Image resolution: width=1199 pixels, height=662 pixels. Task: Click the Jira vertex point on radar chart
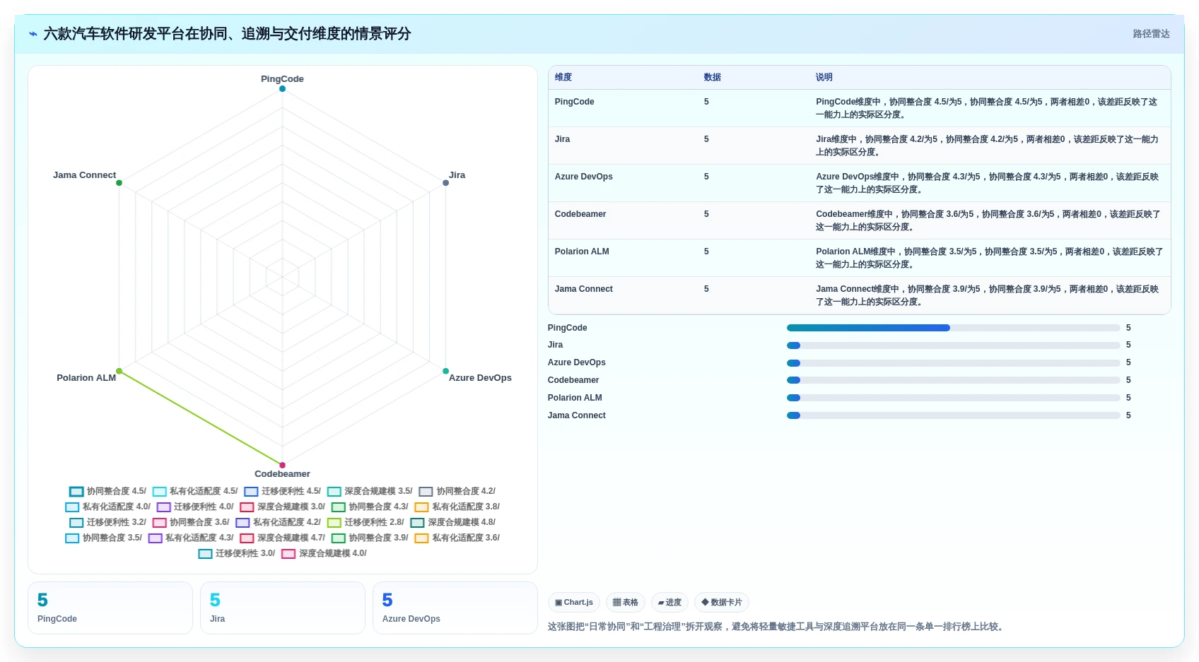445,182
